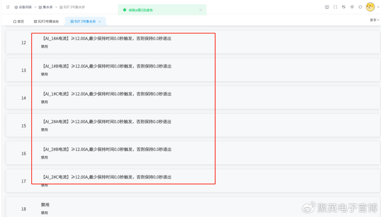Select row 16 AI_2#B电流 condition

tap(106, 149)
